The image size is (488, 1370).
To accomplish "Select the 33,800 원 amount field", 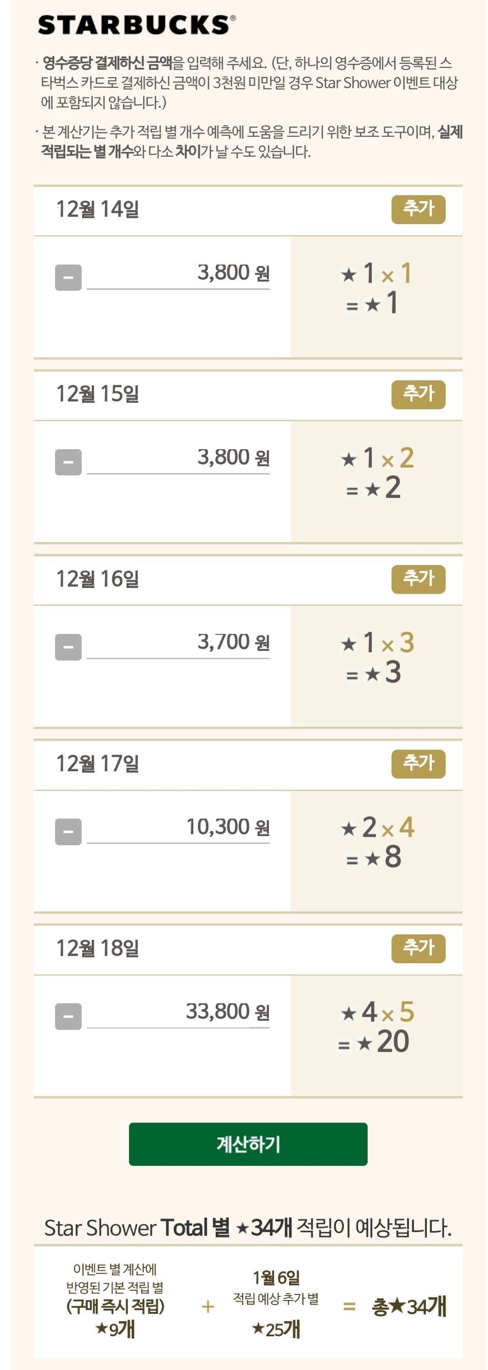I will point(178,1012).
